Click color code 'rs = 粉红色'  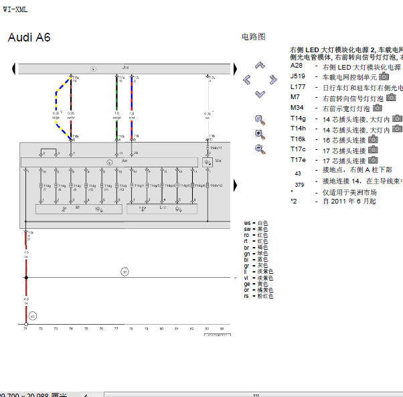tap(258, 296)
